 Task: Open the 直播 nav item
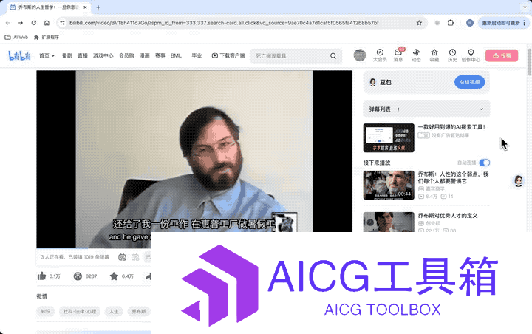[83, 55]
